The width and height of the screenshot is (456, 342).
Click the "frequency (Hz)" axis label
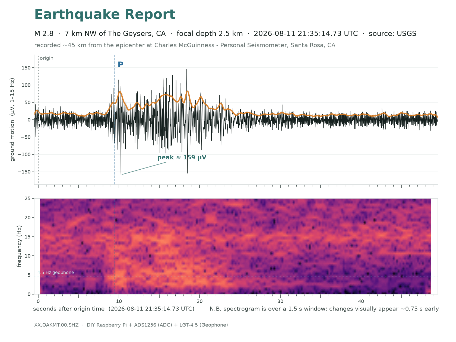19,246
